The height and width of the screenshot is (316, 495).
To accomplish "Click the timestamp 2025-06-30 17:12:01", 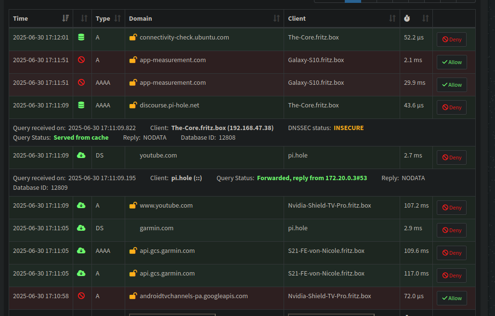I will coord(41,37).
